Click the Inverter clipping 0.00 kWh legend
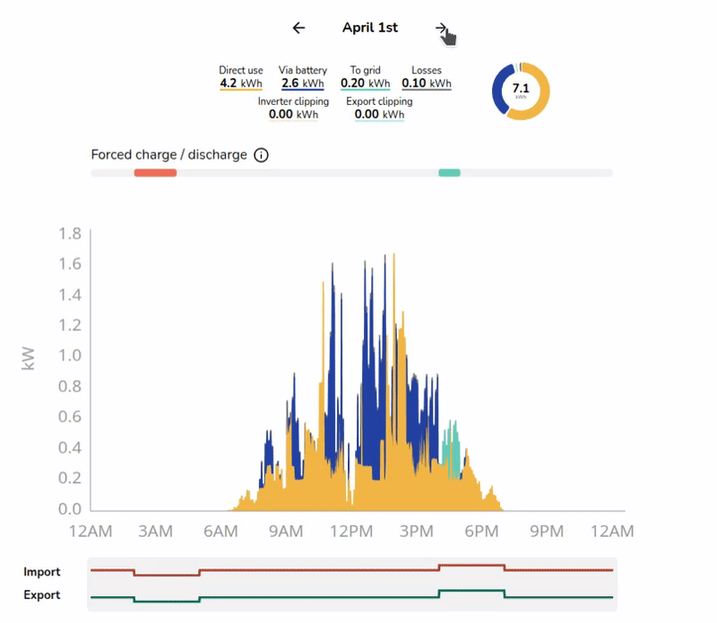 293,108
